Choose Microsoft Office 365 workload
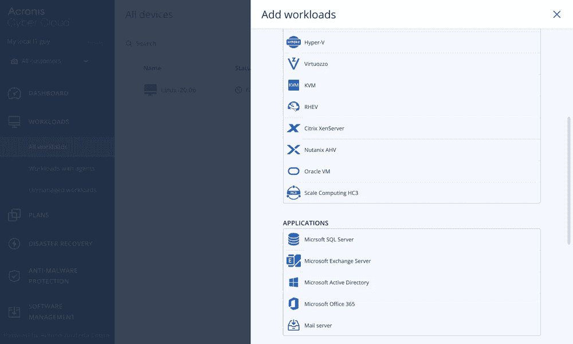 (x=329, y=304)
